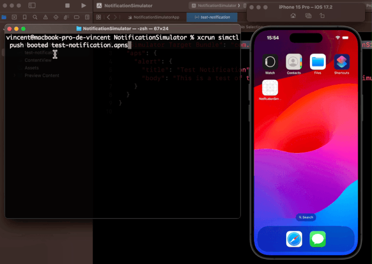Open the Source Control navigator

(x=14, y=17)
